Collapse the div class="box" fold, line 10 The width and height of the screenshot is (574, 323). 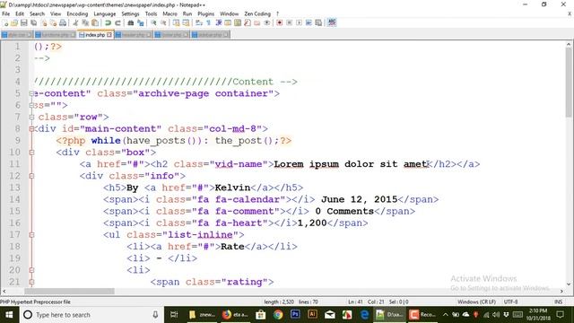32,153
